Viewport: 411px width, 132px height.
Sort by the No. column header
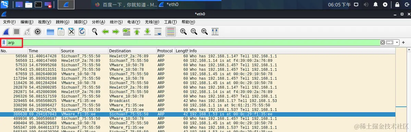tap(14, 51)
